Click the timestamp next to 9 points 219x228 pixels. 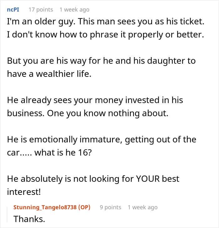(142, 207)
